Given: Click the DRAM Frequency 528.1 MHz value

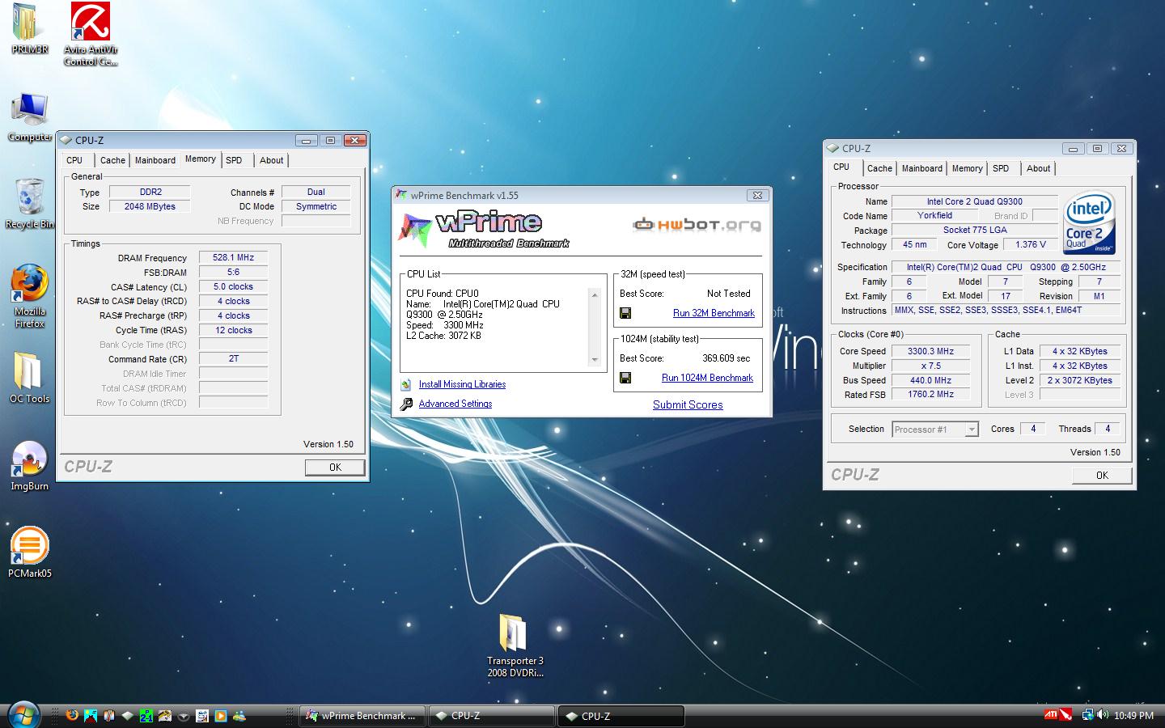Looking at the screenshot, I should click(x=233, y=258).
